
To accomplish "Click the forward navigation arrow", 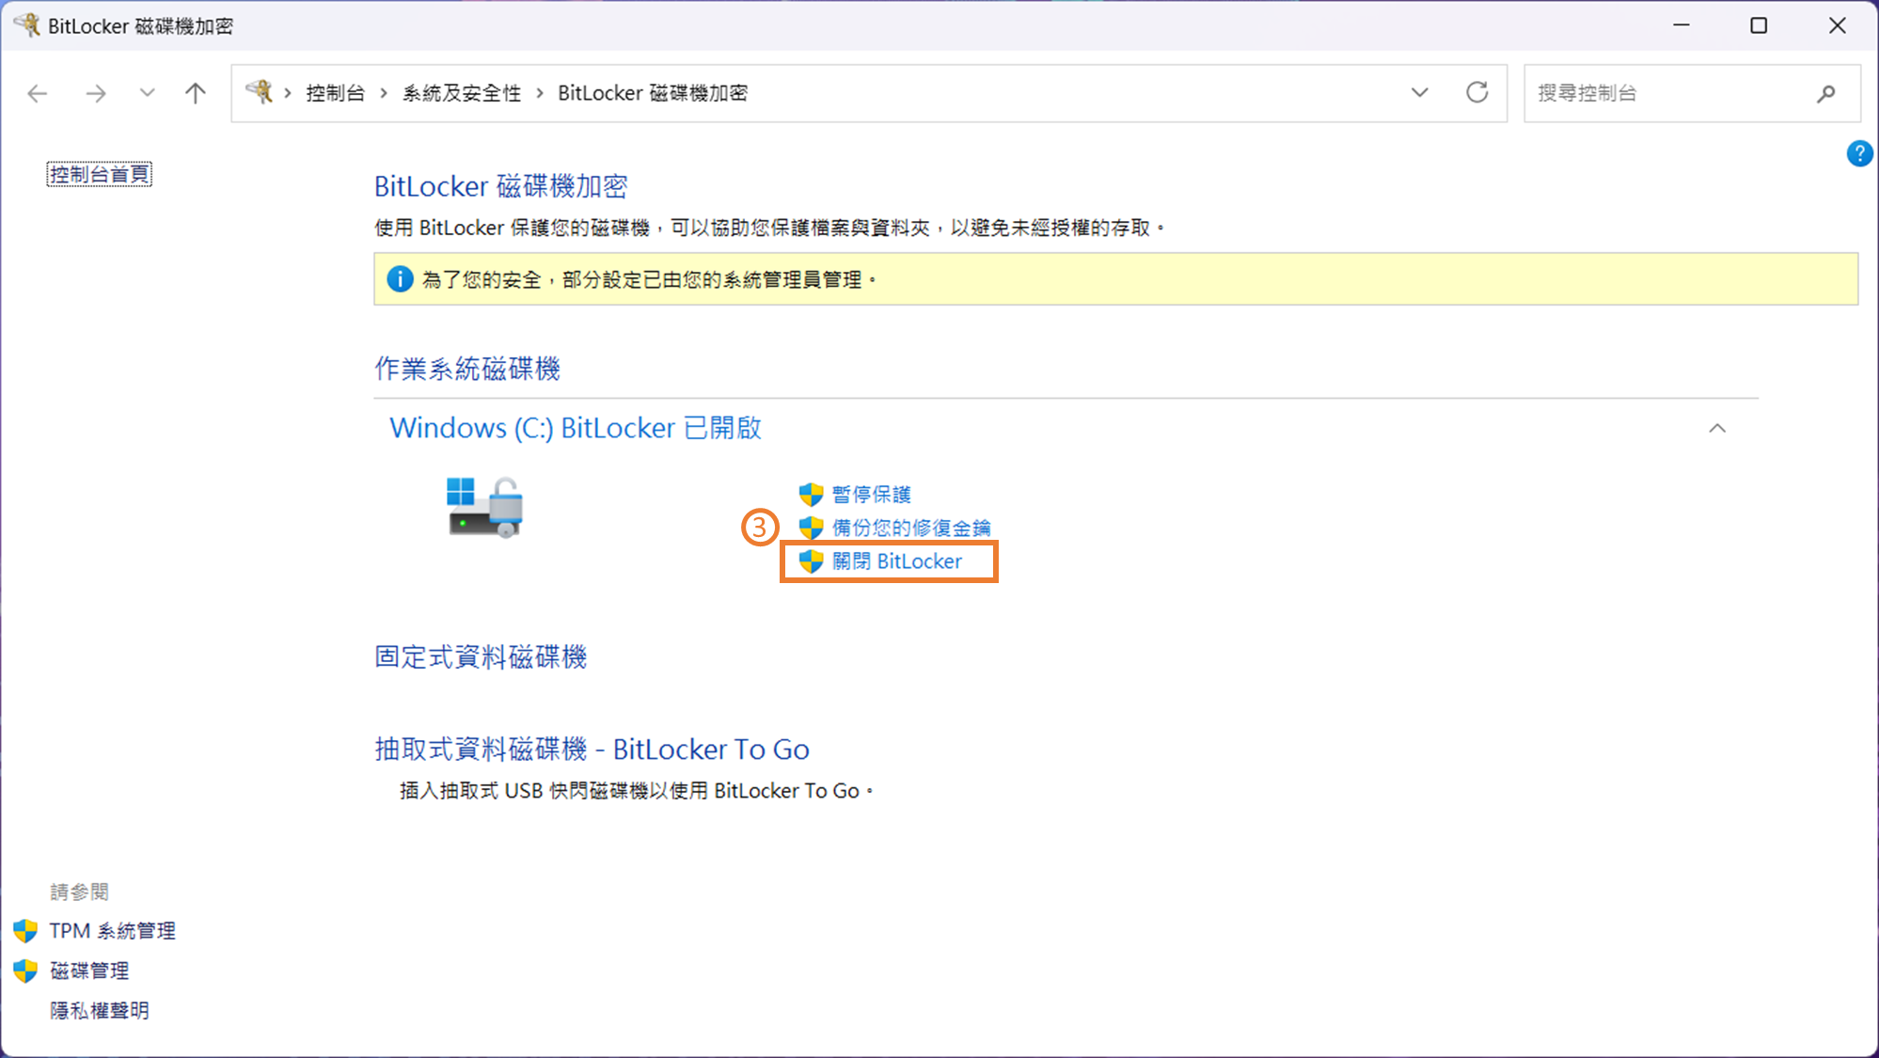I will pos(95,93).
